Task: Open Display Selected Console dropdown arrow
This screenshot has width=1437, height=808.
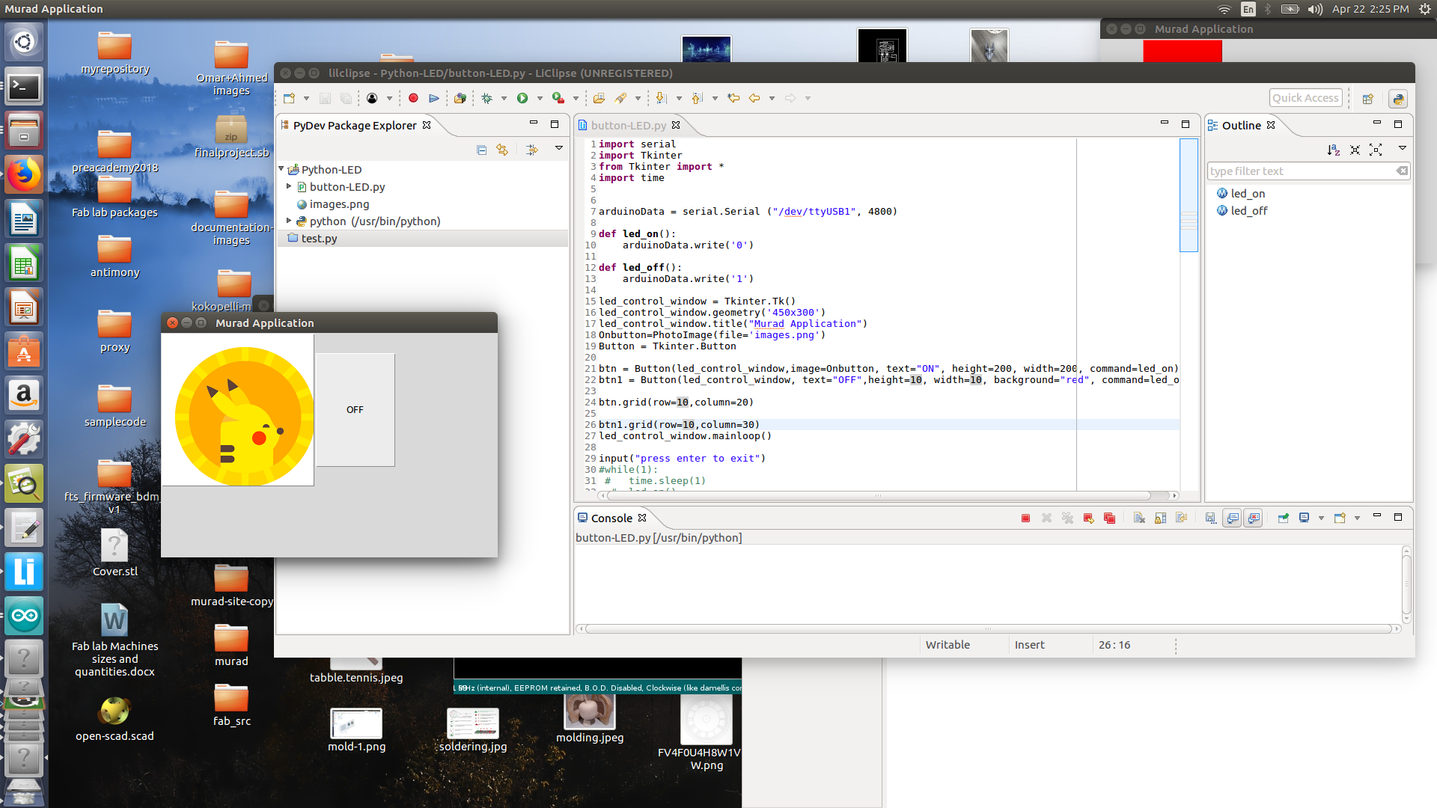Action: point(1321,518)
